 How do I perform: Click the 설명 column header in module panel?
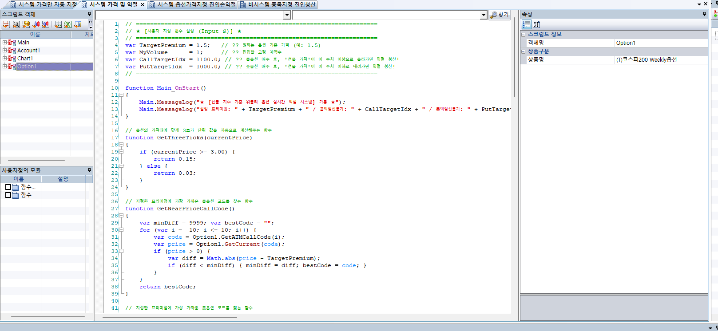63,179
